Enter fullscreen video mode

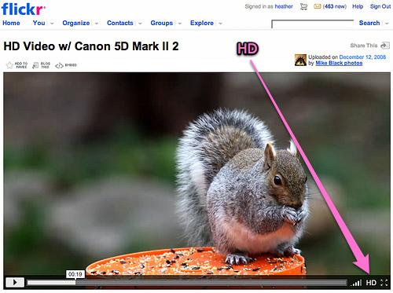click(x=384, y=283)
